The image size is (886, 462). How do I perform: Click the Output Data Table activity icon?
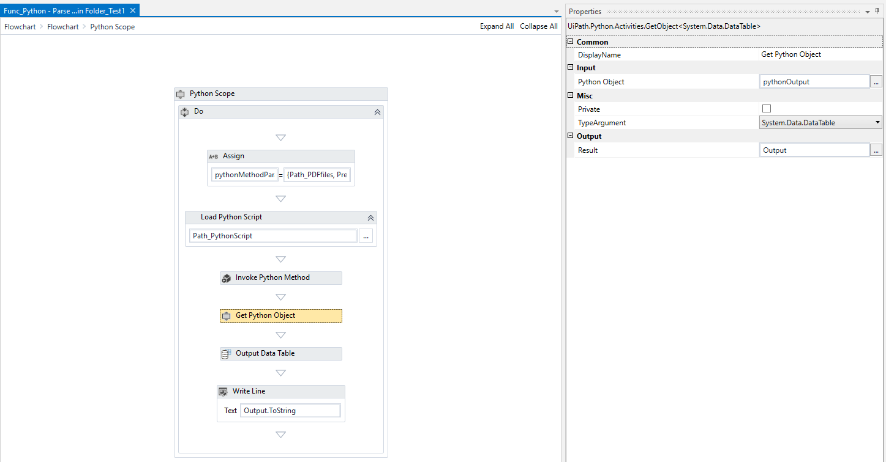click(227, 353)
